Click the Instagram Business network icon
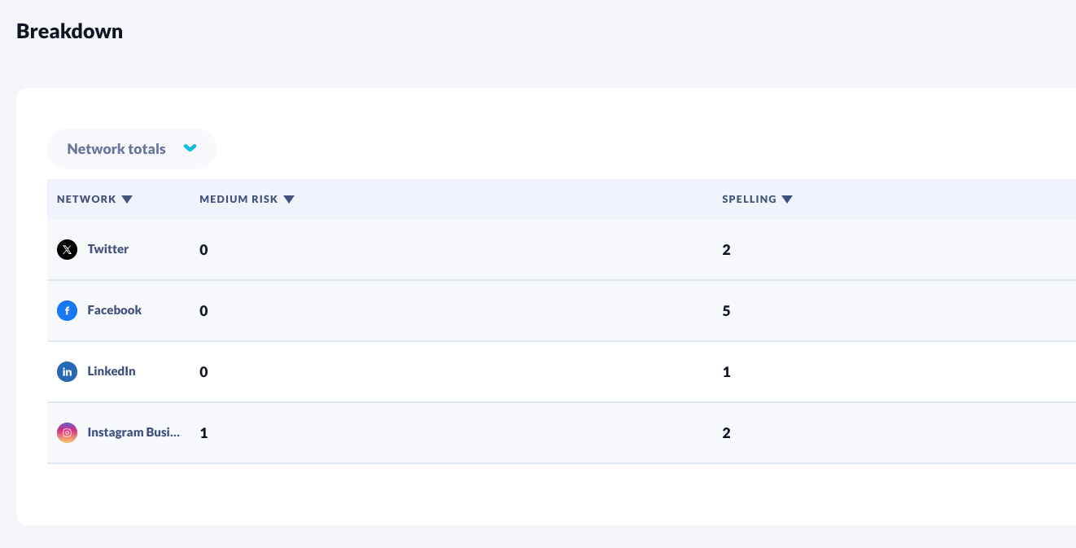Screen dimensions: 1076x548 (x=67, y=432)
